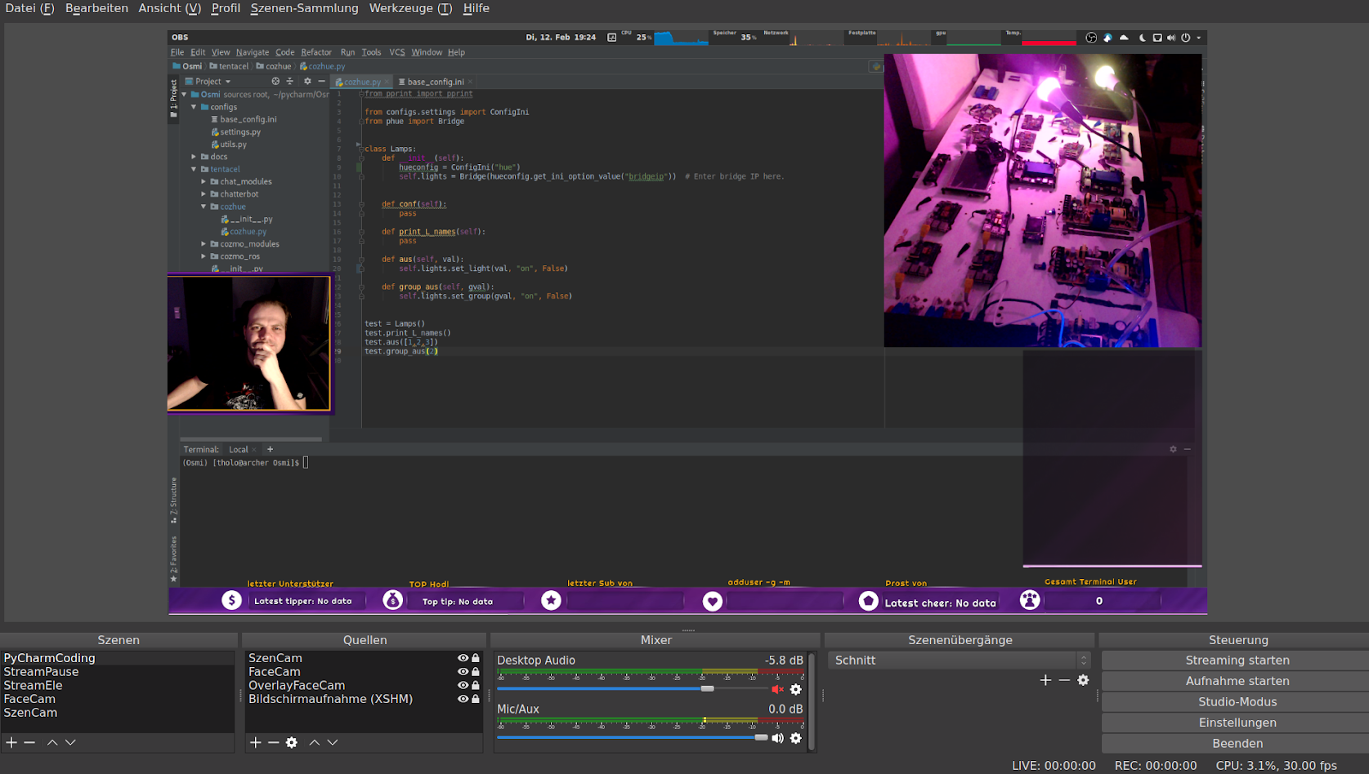This screenshot has width=1369, height=774.
Task: Collapse the cozhue folder
Action: pos(204,207)
